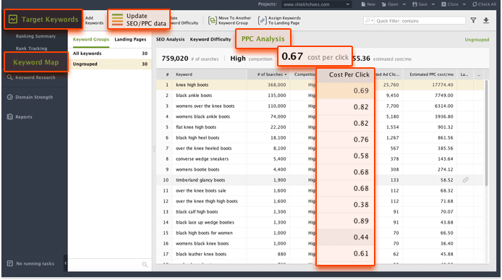Viewport: 502px width, 280px height.
Task: Click the No running tasks icon
Action: 10,263
